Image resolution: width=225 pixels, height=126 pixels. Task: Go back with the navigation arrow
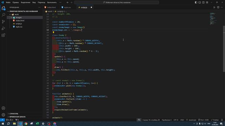[67, 2]
